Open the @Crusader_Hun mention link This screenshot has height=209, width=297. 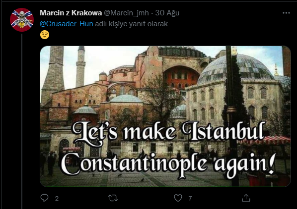67,24
